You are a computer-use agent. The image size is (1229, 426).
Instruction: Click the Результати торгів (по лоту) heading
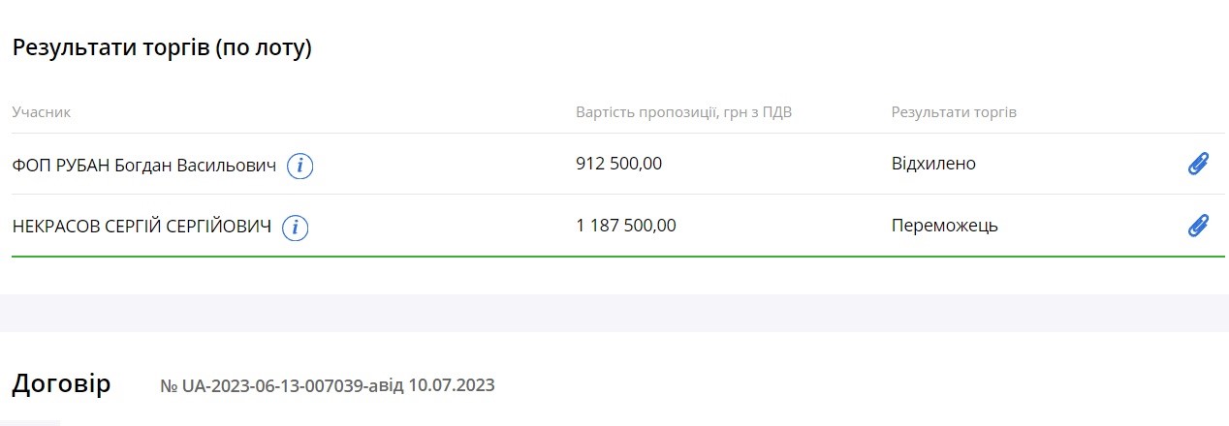[162, 48]
